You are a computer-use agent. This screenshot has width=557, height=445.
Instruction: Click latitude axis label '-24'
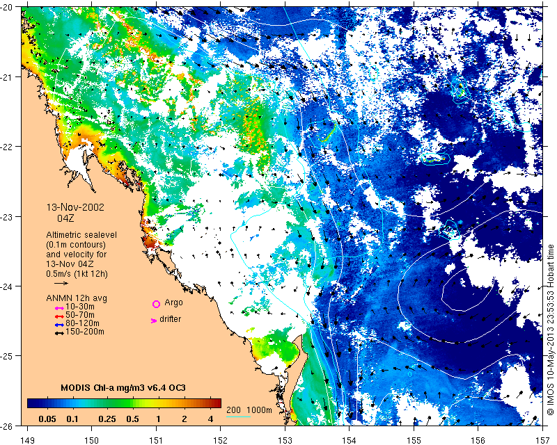click(6, 286)
